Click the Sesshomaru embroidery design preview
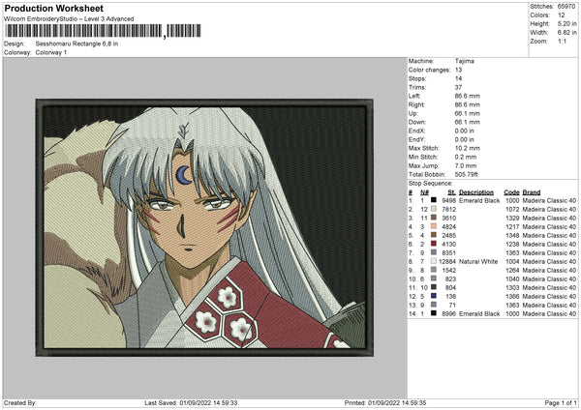This screenshot has width=581, height=410. coord(204,227)
